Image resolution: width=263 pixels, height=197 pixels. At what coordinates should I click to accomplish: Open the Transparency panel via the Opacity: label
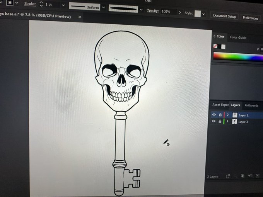(x=153, y=10)
